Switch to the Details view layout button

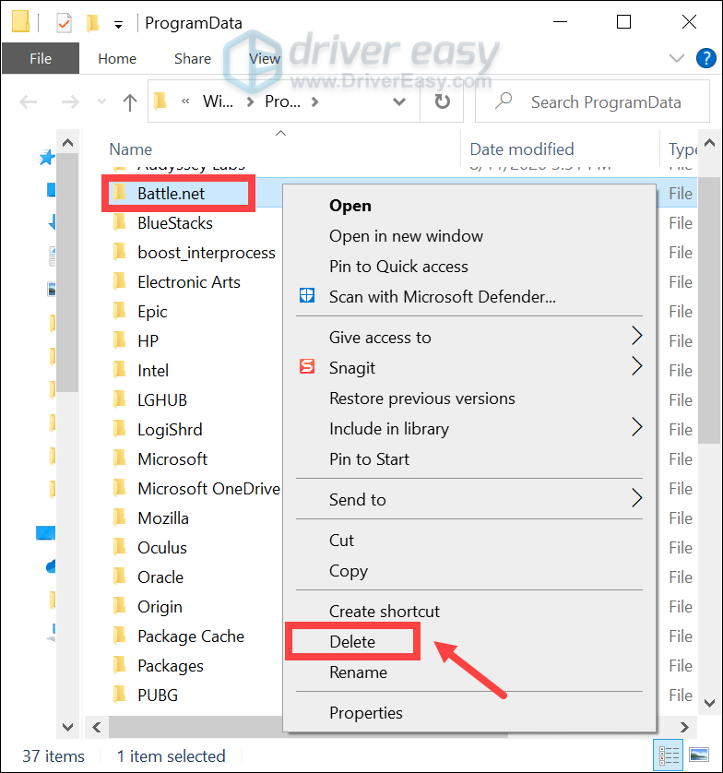[x=667, y=754]
